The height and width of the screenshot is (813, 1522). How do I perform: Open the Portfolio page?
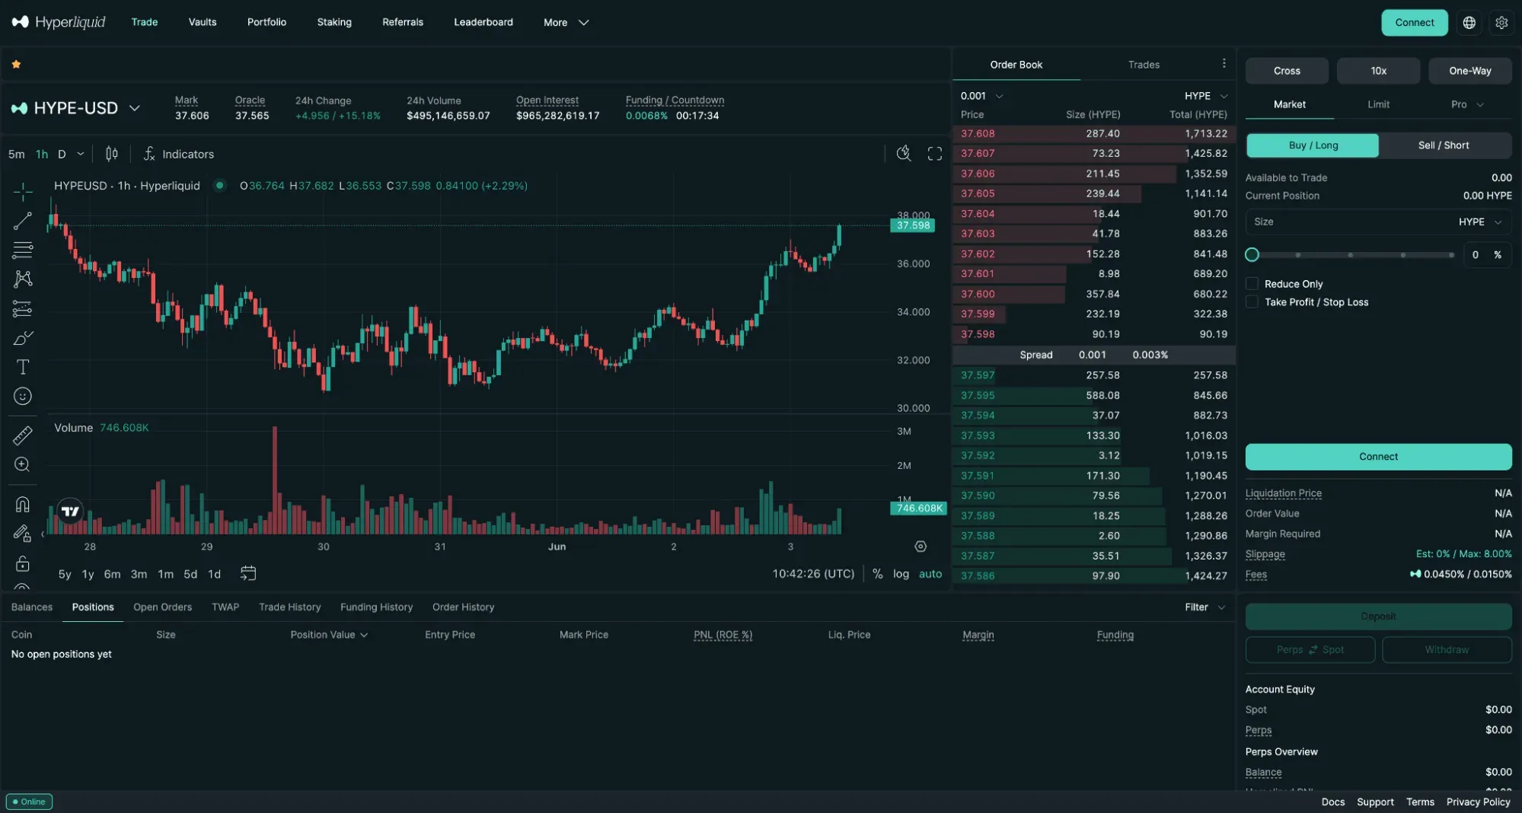tap(266, 22)
